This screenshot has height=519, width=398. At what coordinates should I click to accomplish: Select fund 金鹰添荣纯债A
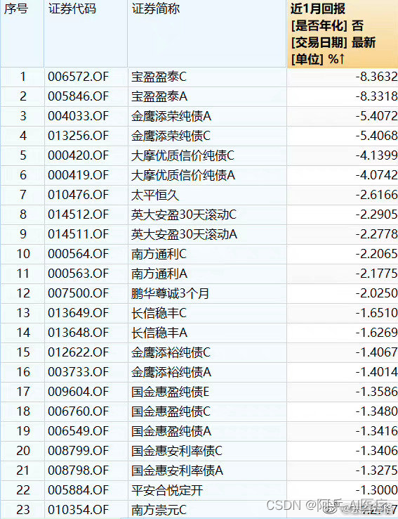click(x=171, y=116)
